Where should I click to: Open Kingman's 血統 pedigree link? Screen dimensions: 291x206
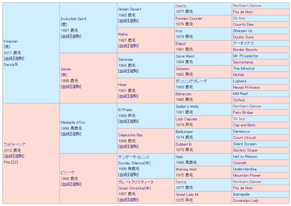[8, 58]
